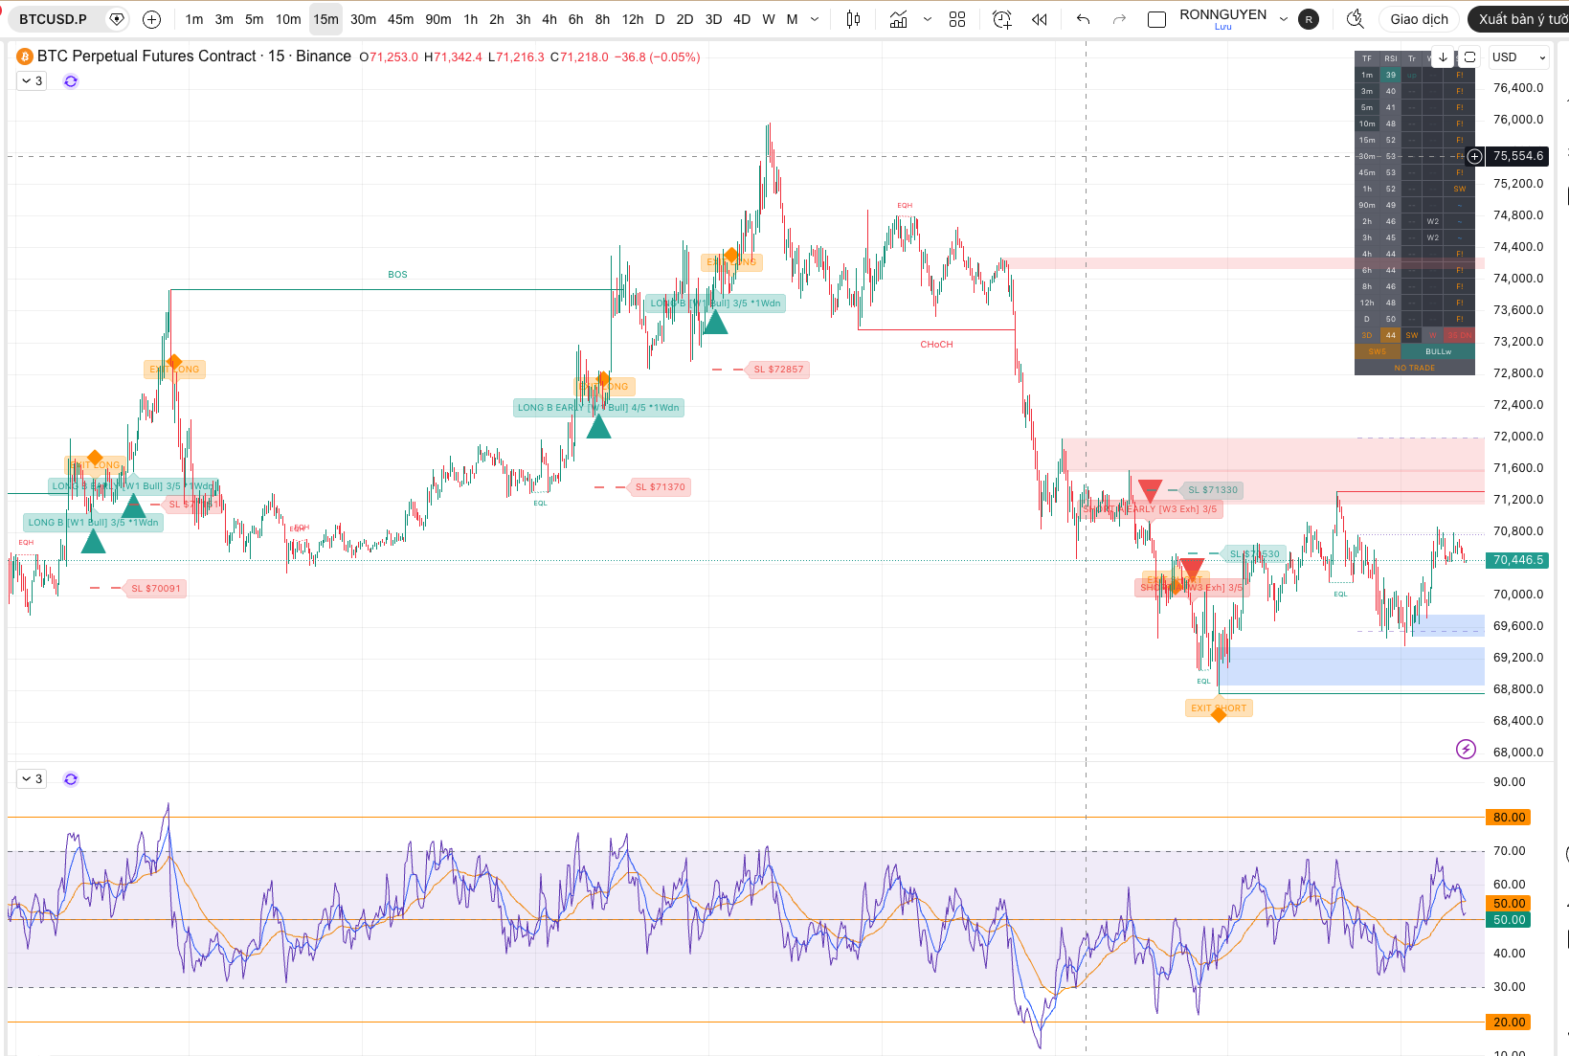
Task: Undo the last chart action
Action: [x=1082, y=18]
